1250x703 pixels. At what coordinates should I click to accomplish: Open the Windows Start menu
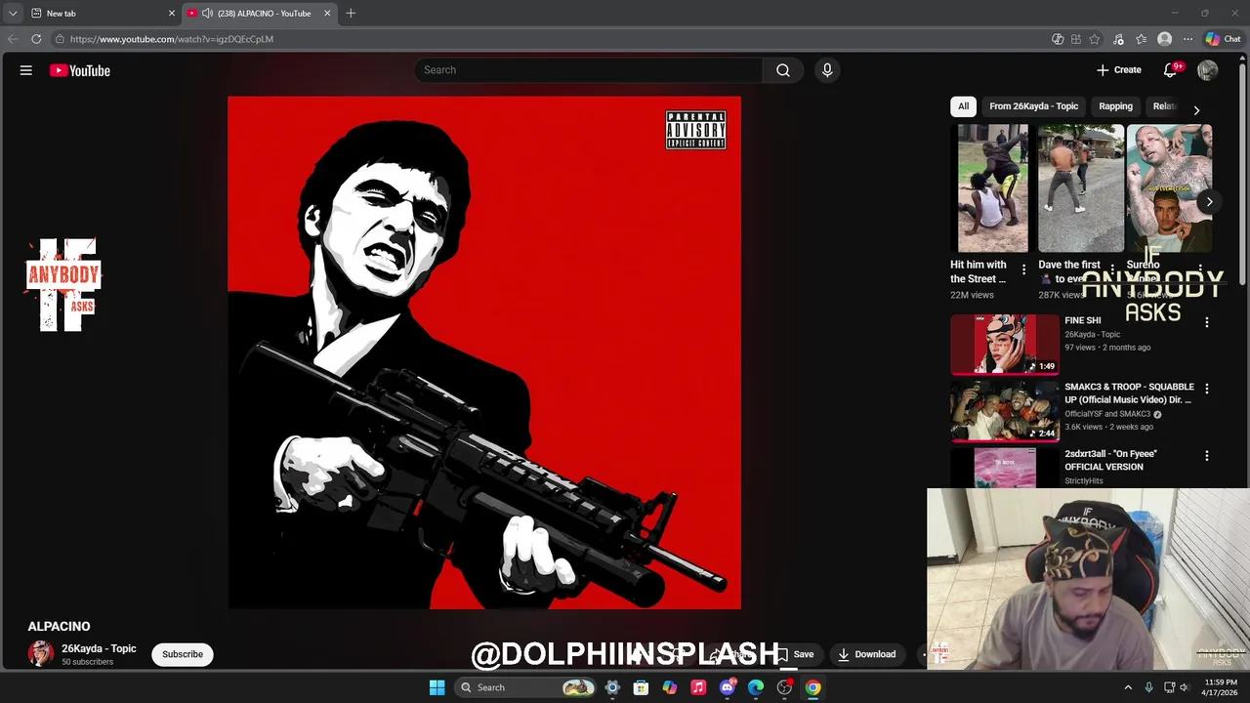[x=437, y=687]
